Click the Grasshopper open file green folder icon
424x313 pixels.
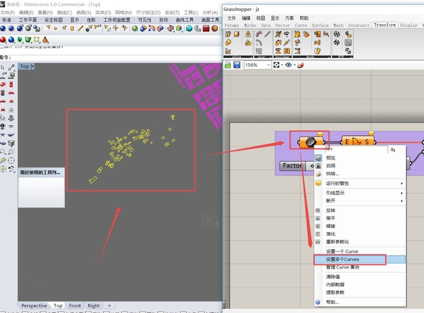pos(228,65)
